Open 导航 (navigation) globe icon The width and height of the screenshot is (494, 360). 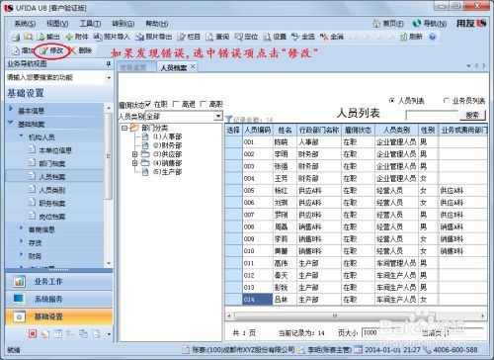click(x=417, y=23)
